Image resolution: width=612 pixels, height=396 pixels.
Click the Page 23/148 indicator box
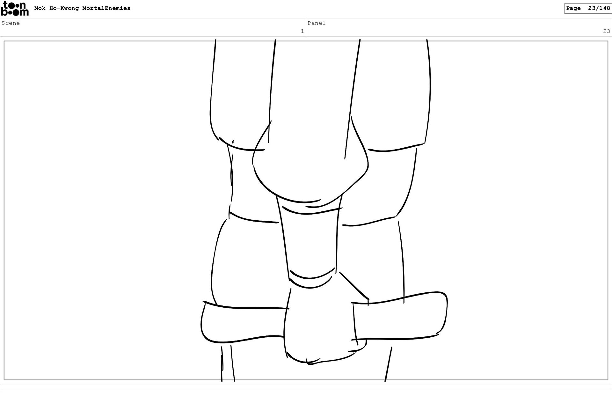coord(587,8)
